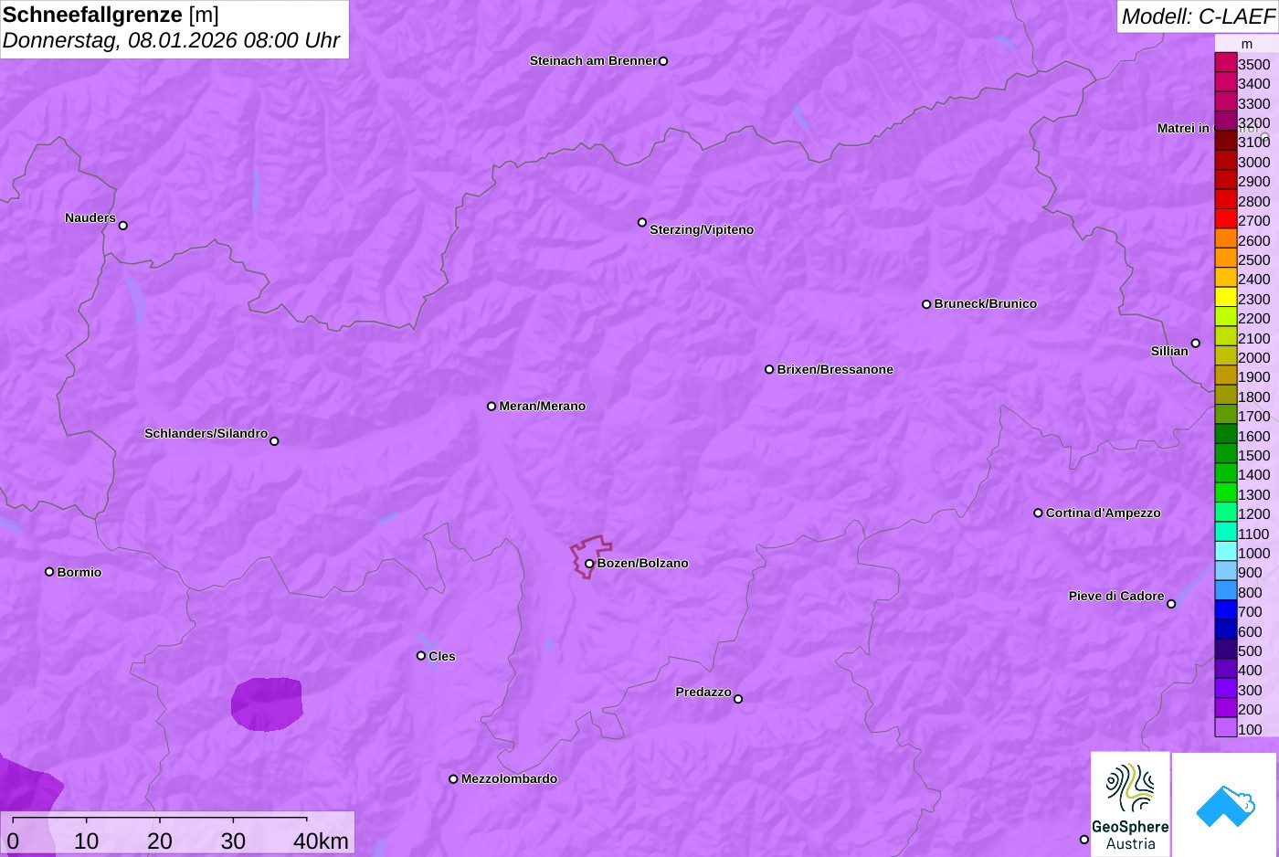Click the 2700 m red legend swatch
Screen dimensions: 1279x857
point(1226,219)
